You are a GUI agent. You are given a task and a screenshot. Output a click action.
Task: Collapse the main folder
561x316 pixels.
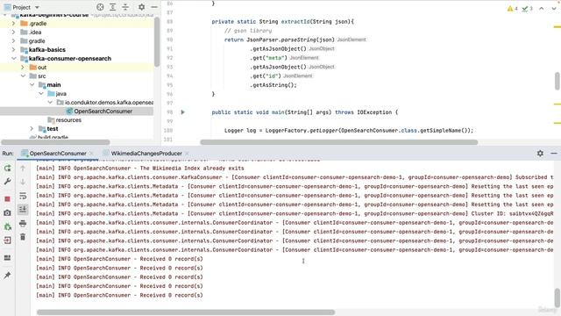pos(32,84)
